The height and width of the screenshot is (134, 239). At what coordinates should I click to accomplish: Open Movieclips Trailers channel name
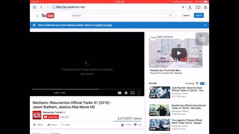(x=53, y=112)
